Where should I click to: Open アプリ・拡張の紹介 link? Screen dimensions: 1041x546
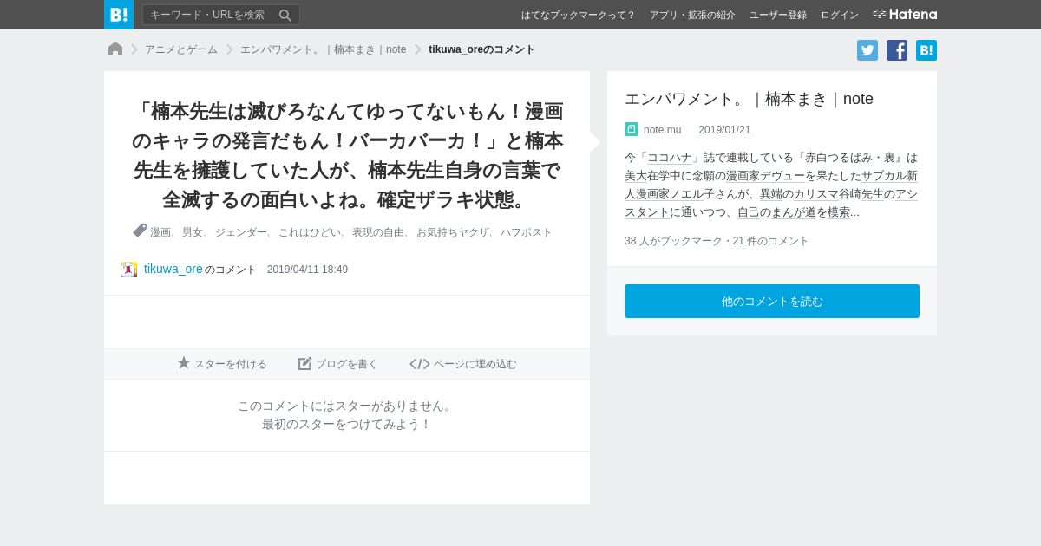(692, 15)
